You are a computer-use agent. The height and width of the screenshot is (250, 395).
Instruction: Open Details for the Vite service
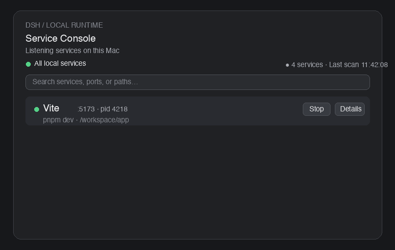(x=350, y=109)
